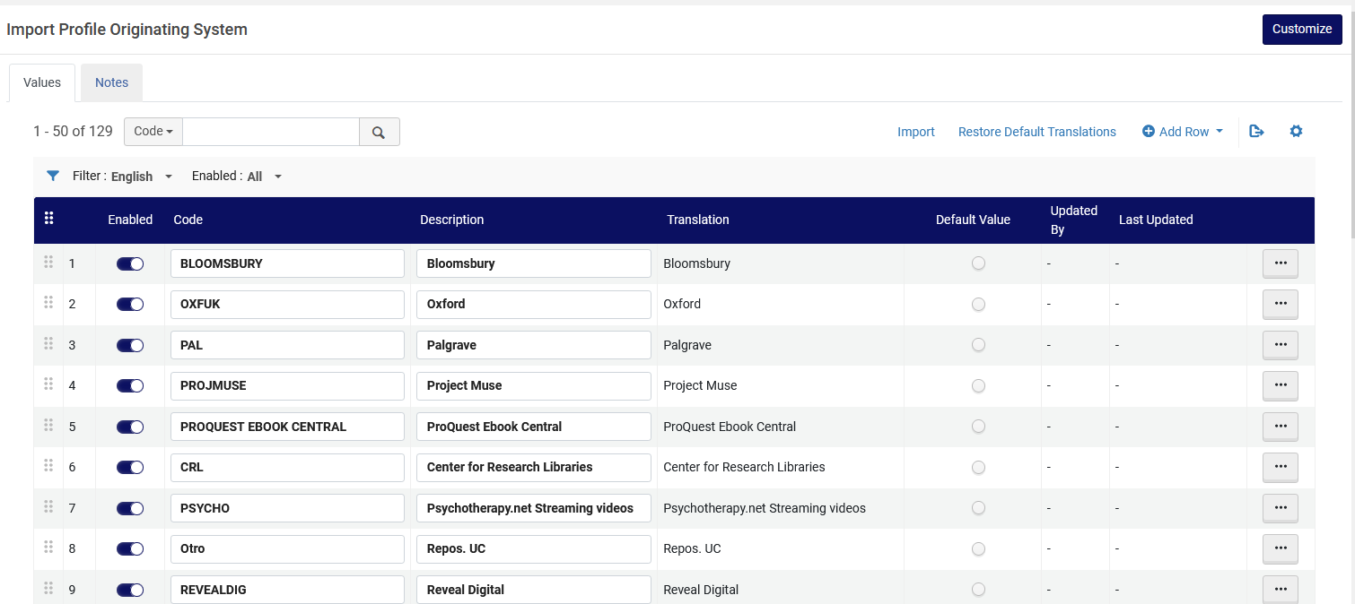Image resolution: width=1355 pixels, height=604 pixels.
Task: Open row actions menu for OXFUK
Action: pos(1281,304)
